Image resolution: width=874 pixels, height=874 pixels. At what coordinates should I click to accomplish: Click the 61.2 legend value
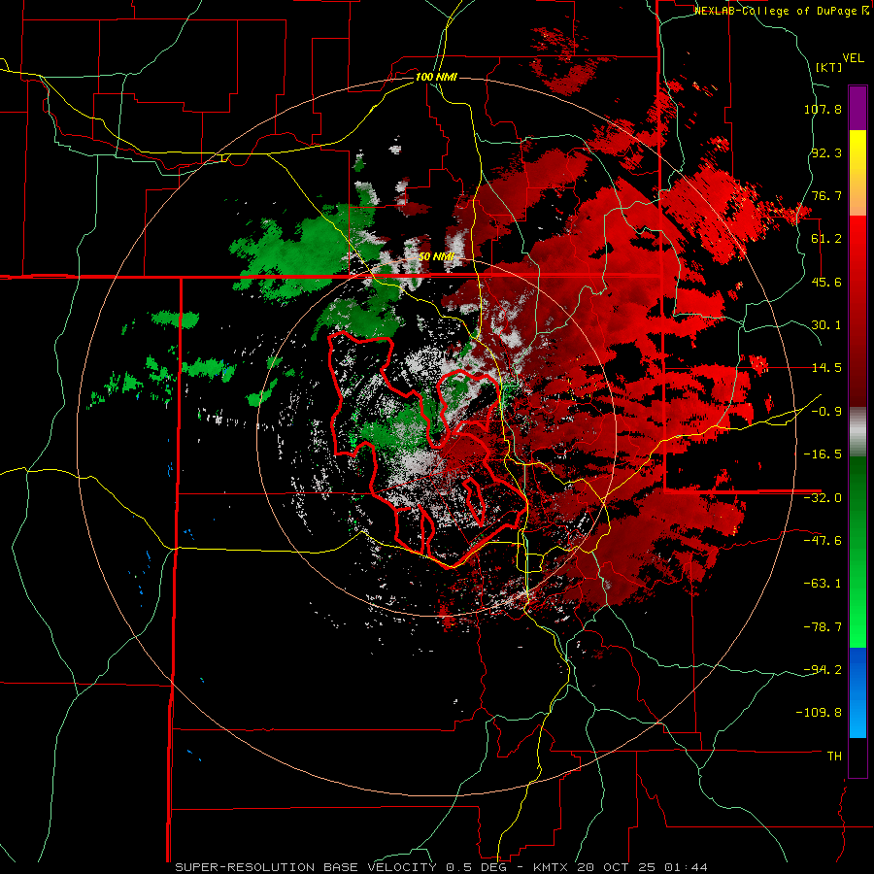pyautogui.click(x=826, y=239)
